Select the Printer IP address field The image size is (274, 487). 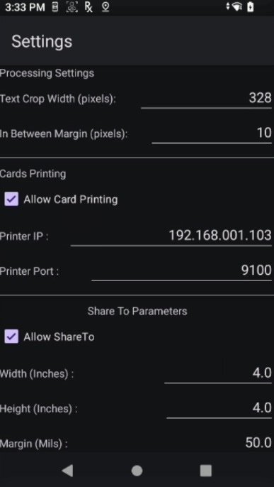(171, 236)
